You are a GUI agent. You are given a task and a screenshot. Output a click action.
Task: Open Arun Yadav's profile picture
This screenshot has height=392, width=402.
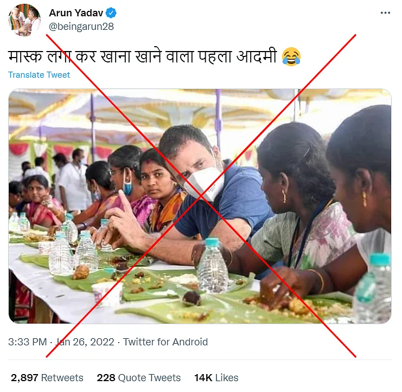click(x=24, y=20)
